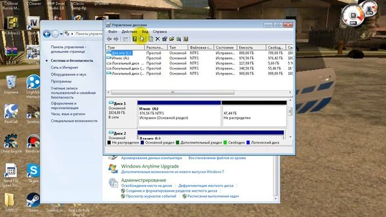Open Панель управления - домашняя страница link
The width and height of the screenshot is (386, 217).
[68, 49]
